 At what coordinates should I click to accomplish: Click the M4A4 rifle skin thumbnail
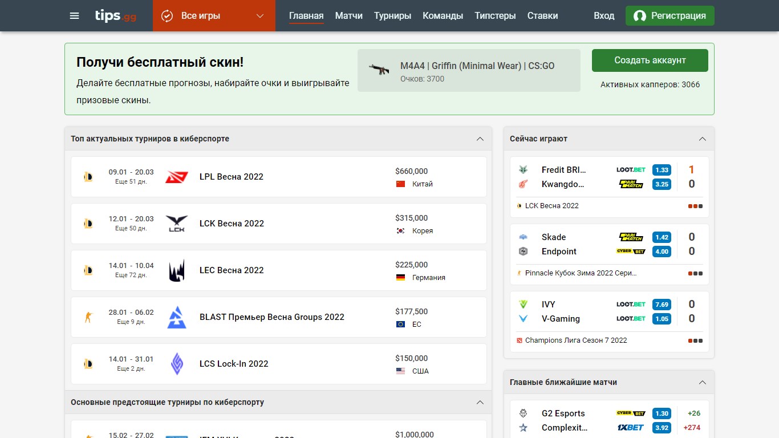click(379, 70)
